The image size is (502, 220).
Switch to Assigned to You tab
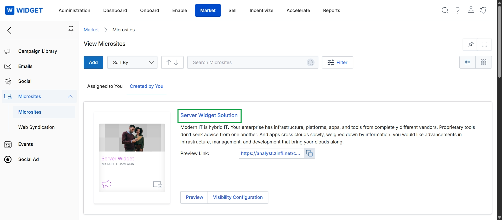coord(105,86)
